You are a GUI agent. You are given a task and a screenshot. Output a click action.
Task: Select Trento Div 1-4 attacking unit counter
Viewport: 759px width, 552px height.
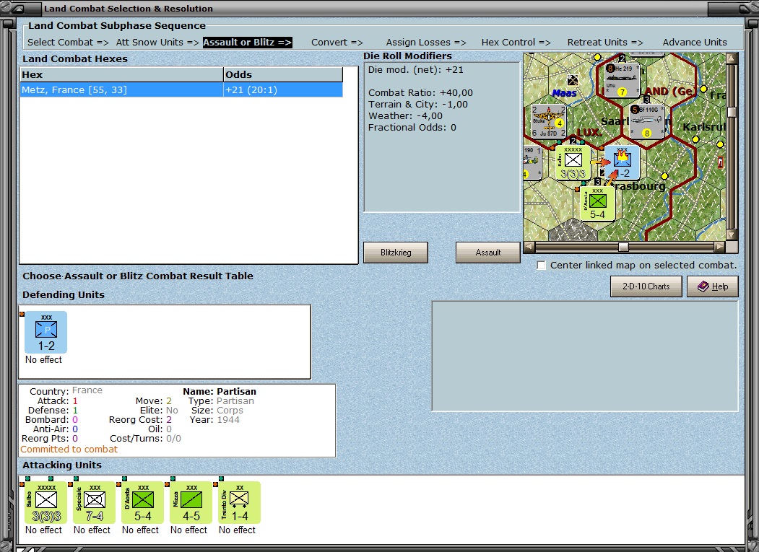click(239, 502)
